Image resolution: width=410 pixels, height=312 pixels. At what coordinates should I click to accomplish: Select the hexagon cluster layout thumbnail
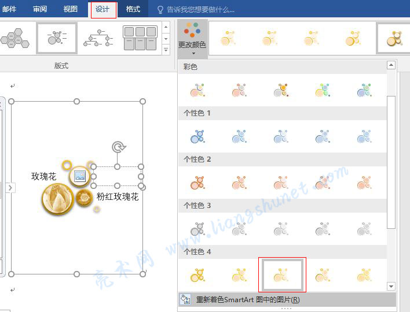click(x=14, y=39)
